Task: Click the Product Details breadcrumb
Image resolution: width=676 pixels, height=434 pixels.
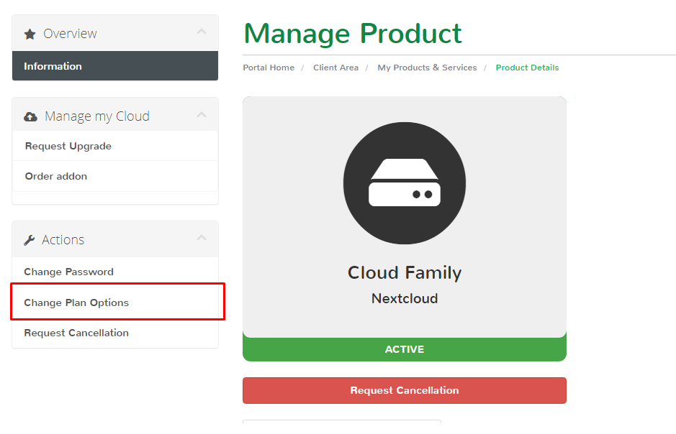Action: tap(527, 68)
